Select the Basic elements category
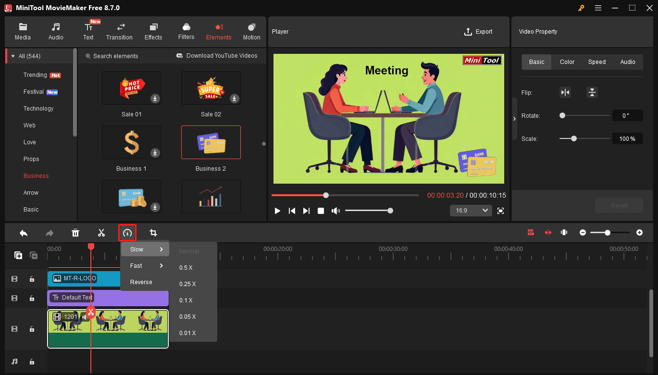The image size is (658, 375). [x=31, y=210]
